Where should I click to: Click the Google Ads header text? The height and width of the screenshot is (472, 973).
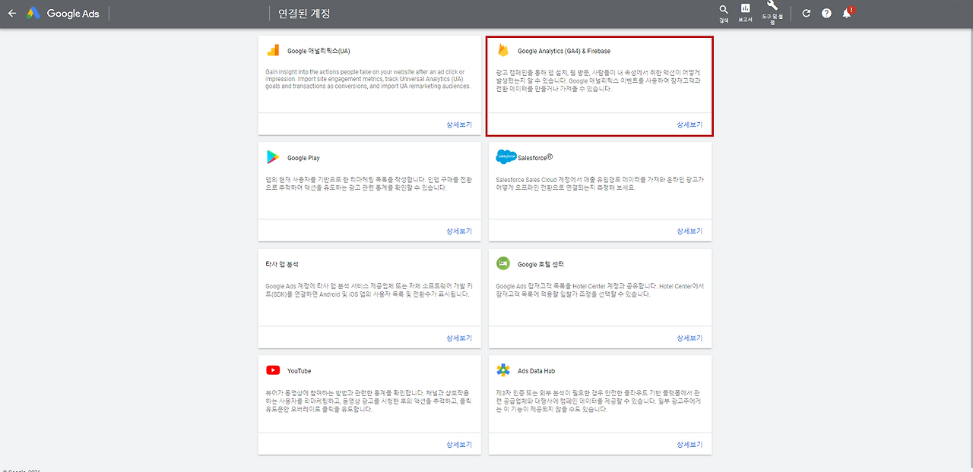(x=73, y=14)
